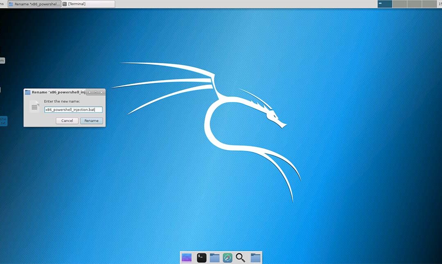Click into the new name text field
This screenshot has width=442, height=264.
click(73, 110)
